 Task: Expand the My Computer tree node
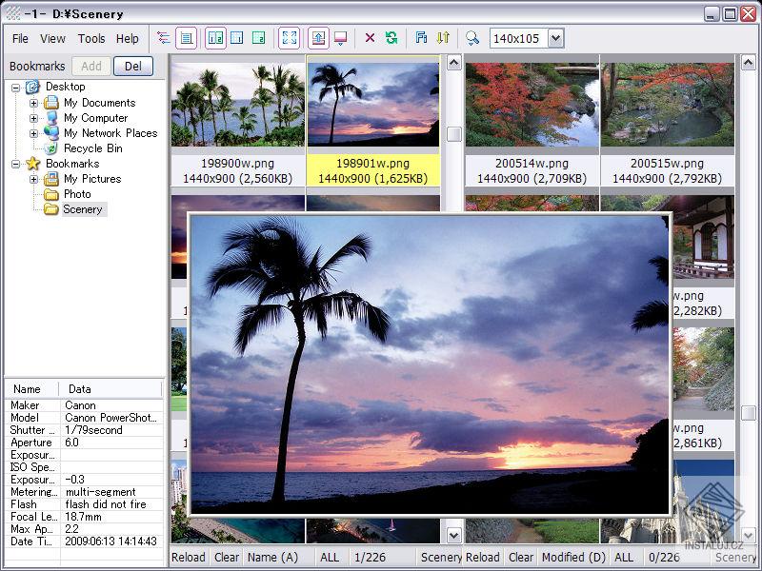(x=34, y=118)
